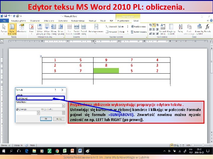
Task: Switch to Narzędzia główne tab
Action: coord(18,21)
